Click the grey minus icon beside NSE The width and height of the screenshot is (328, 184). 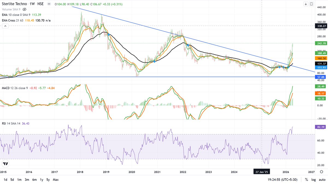(49, 4)
